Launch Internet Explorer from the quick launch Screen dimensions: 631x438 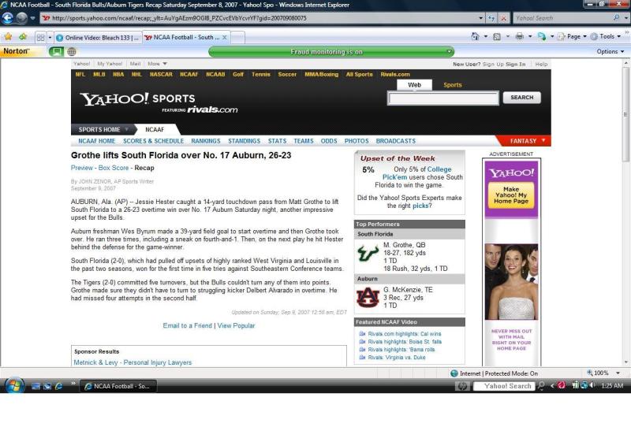coord(58,386)
